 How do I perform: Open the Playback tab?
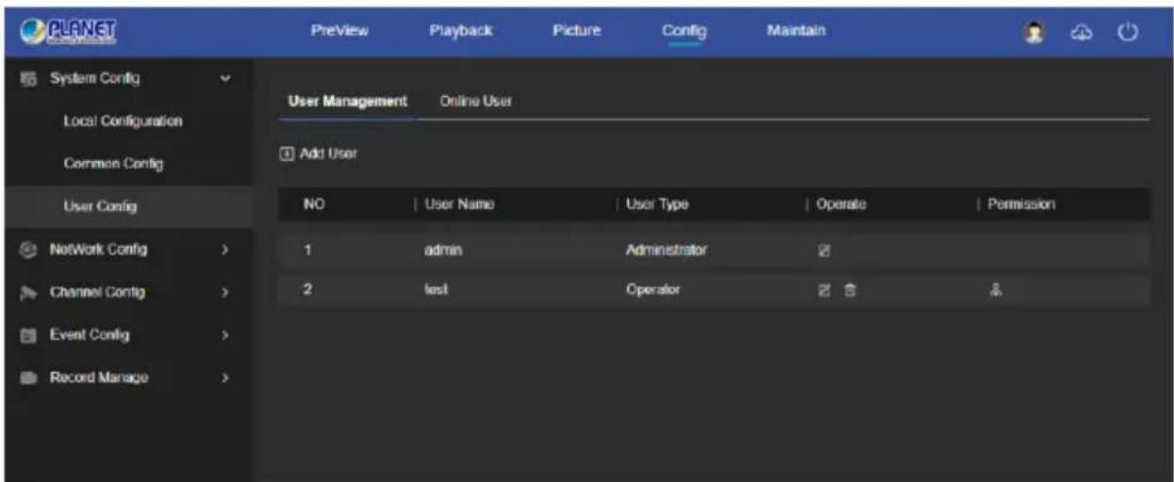(x=460, y=31)
